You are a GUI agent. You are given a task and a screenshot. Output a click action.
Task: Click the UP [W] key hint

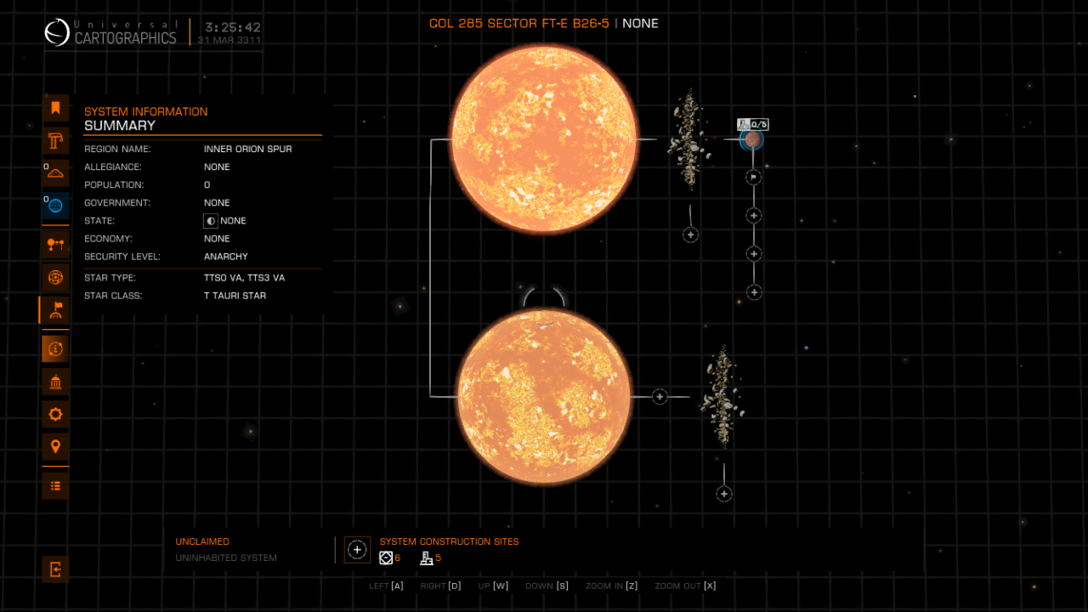pyautogui.click(x=493, y=586)
